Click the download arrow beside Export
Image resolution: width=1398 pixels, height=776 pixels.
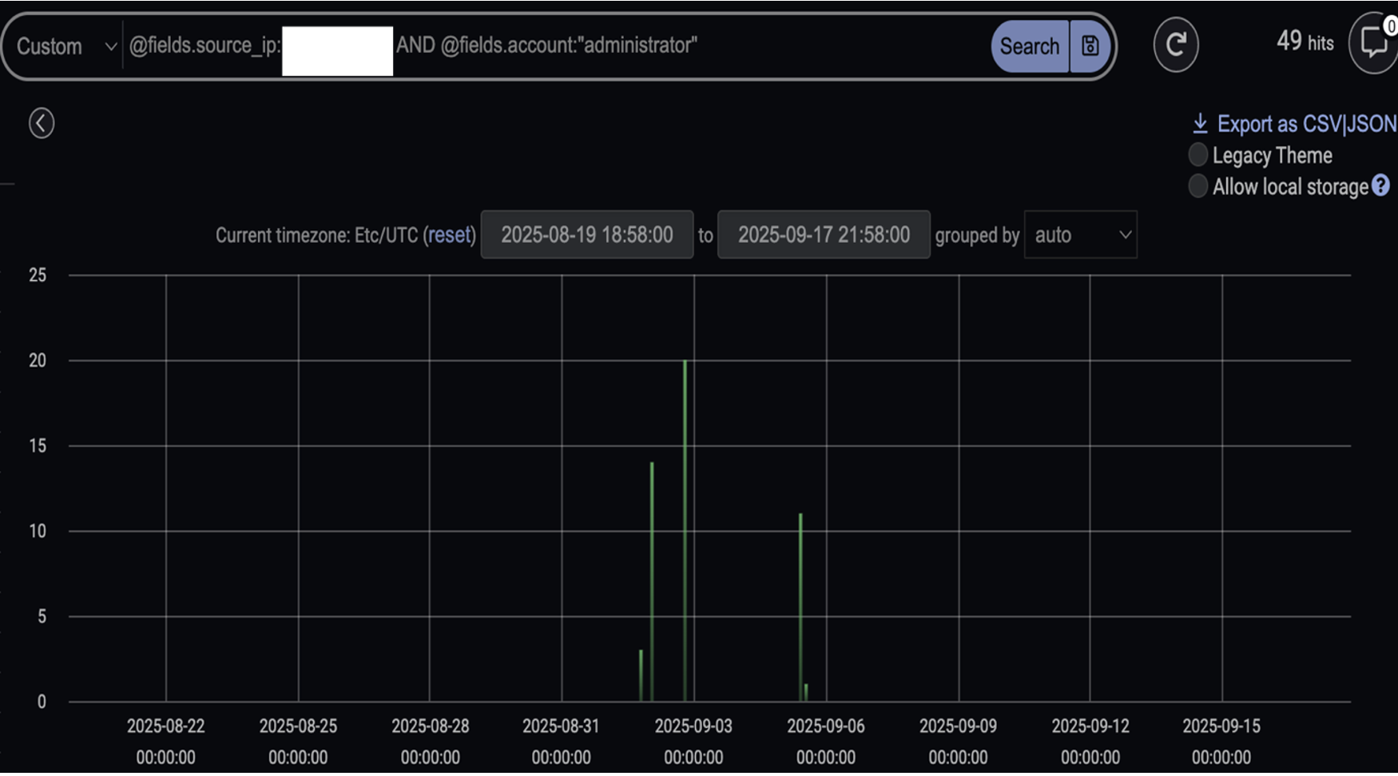click(x=1200, y=122)
